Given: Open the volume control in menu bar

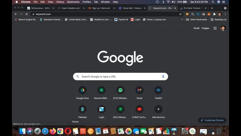Looking at the screenshot, I should pyautogui.click(x=173, y=2).
